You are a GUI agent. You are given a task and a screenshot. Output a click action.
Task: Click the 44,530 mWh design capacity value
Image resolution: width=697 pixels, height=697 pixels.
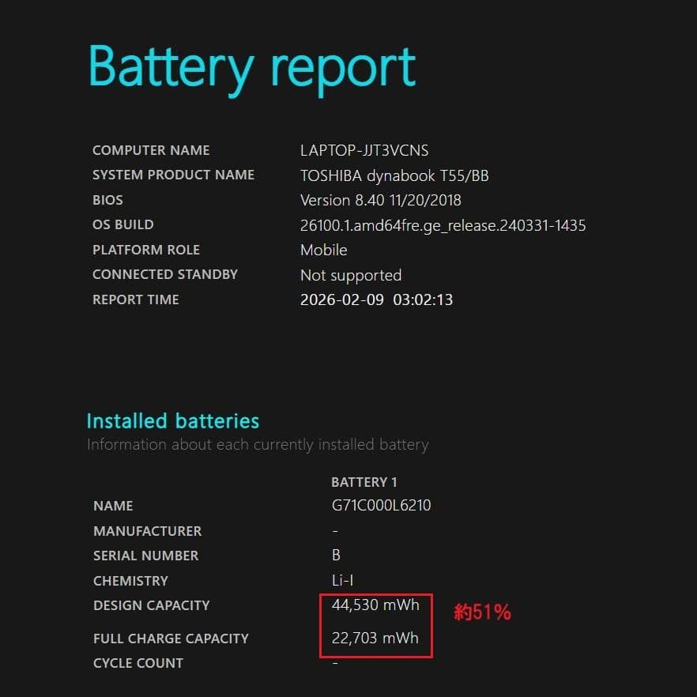pos(375,605)
